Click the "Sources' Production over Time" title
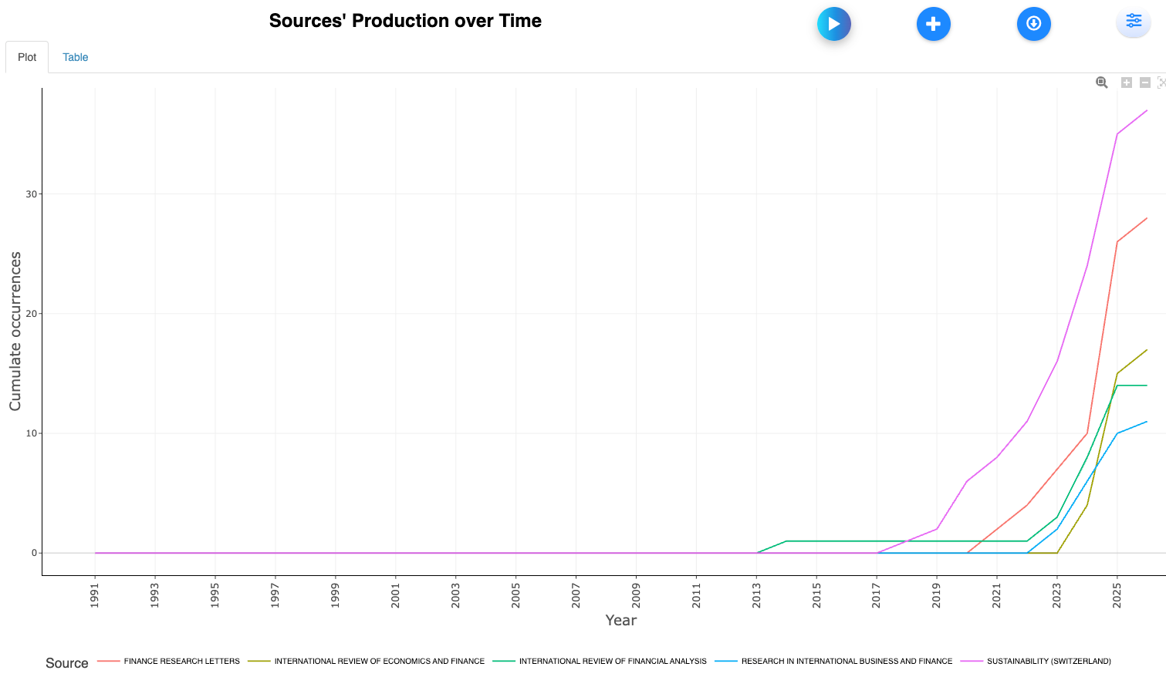This screenshot has width=1166, height=677. point(405,21)
